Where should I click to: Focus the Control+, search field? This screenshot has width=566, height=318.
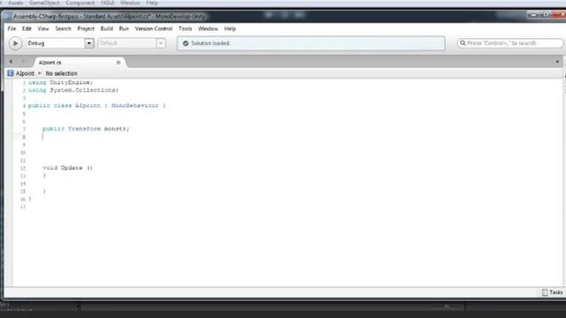point(509,43)
